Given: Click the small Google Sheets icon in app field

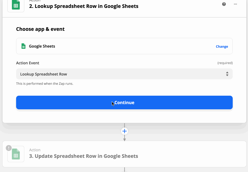Looking at the screenshot, I should 23,46.
